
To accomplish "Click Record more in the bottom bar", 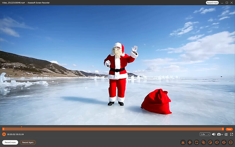I will [x=10, y=142].
